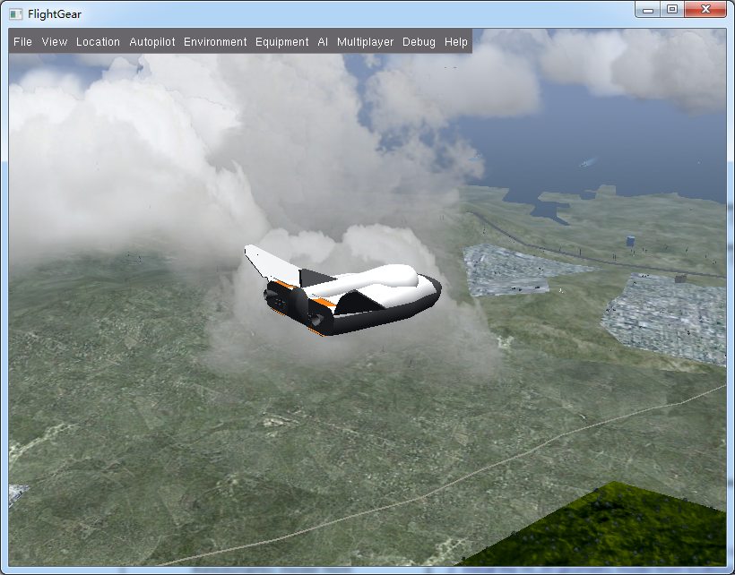735x575 pixels.
Task: Open the Multiplayer menu
Action: (x=365, y=42)
